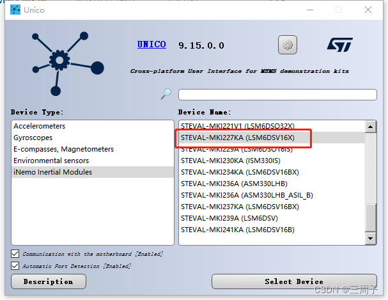388x300 pixels.
Task: Select Environmental sensors device type
Action: coord(92,161)
